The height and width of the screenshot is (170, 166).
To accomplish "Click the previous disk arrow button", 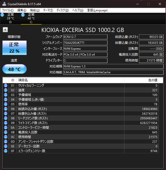I will (x=5, y=30).
